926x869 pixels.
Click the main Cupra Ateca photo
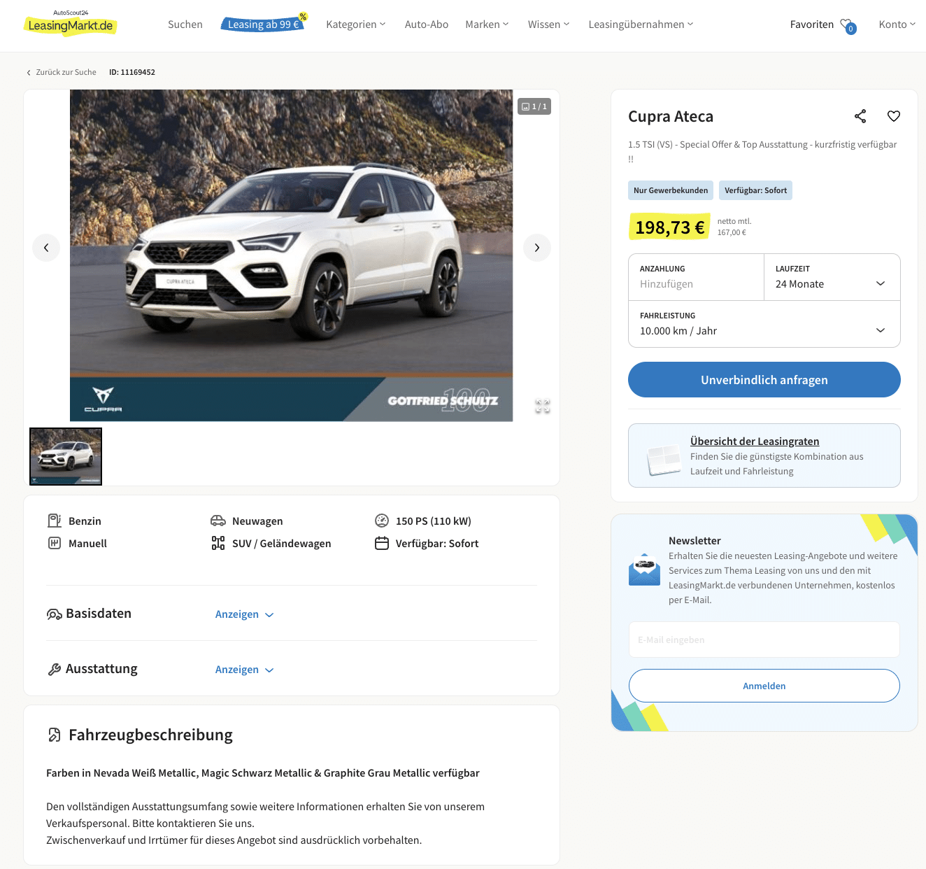tap(291, 255)
